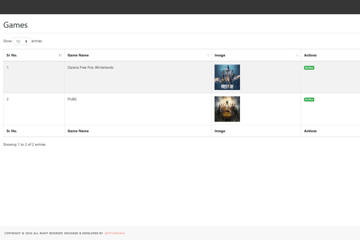
Task: Click the footer Sr No. label
Action: [12, 131]
